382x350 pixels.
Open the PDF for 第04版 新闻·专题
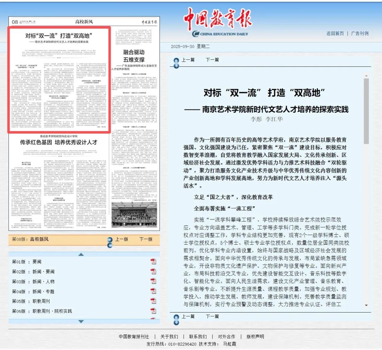153,291
